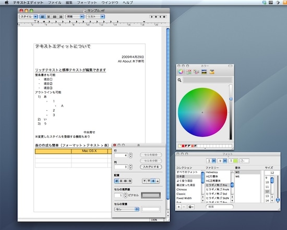
Task: Click the toolbar toggle pill in Colors window
Action: coord(230,66)
